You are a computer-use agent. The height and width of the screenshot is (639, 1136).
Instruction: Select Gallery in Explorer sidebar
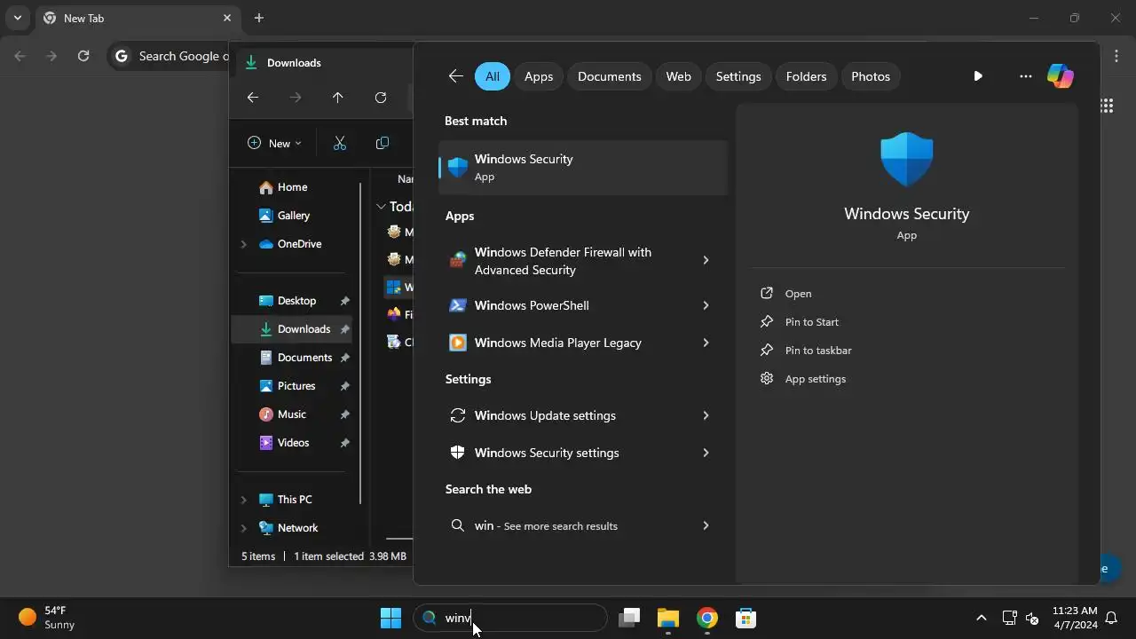293,216
